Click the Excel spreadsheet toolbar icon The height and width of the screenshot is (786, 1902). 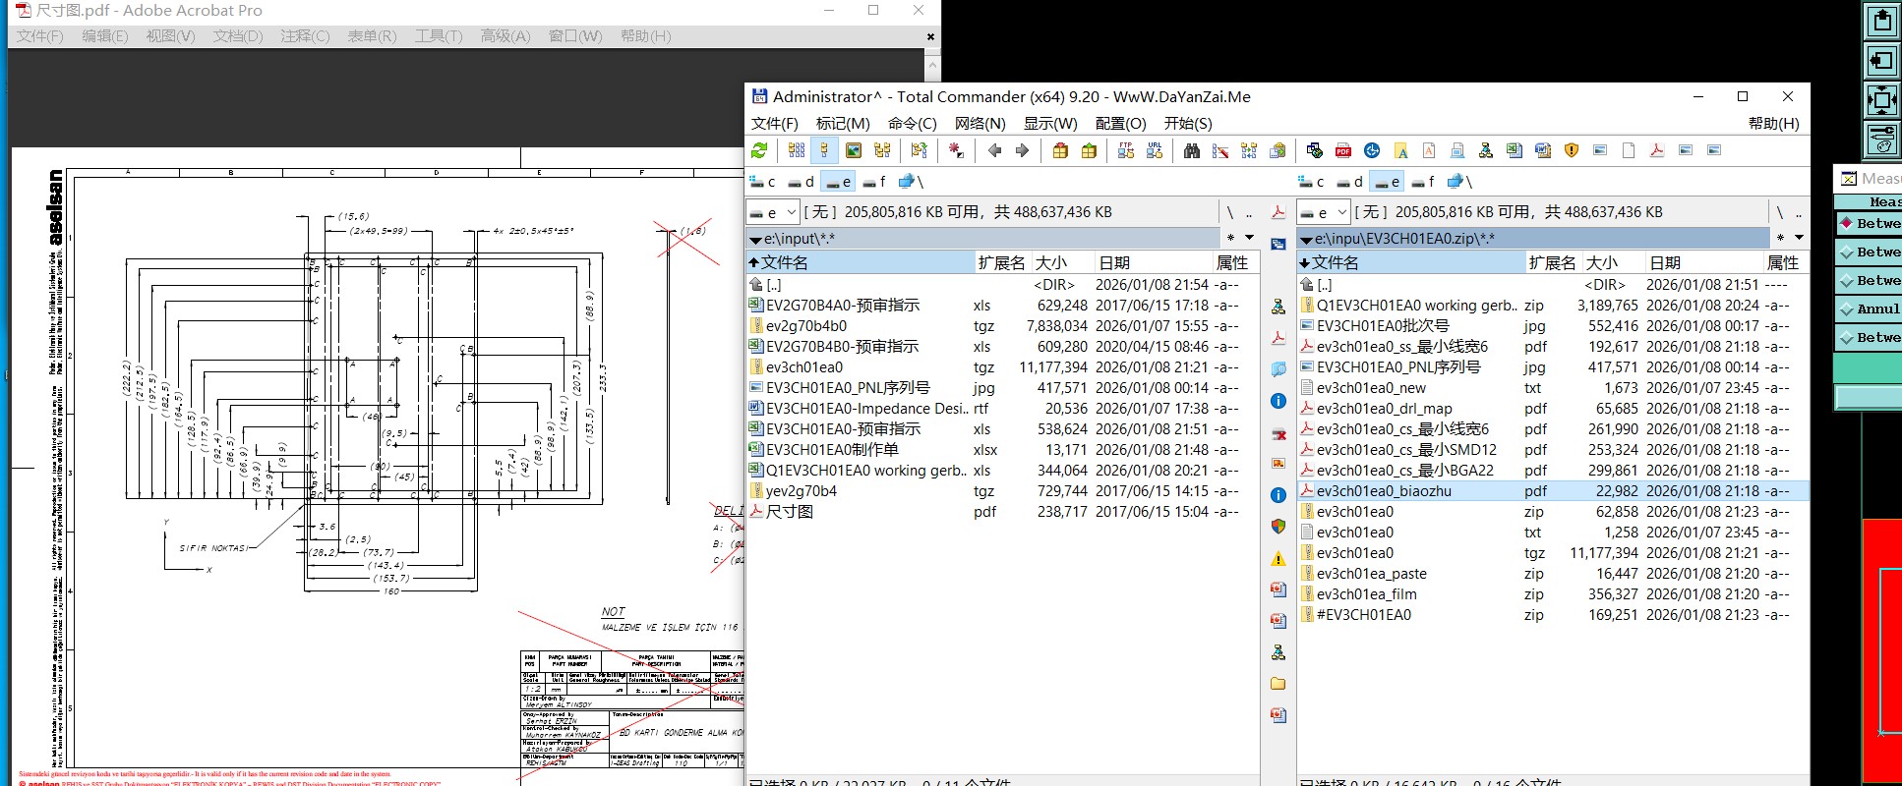[1514, 150]
